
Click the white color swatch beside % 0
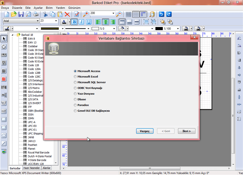(x=95, y=29)
